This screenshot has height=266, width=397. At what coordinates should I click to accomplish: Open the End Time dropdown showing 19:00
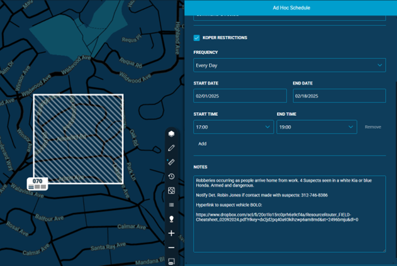click(x=316, y=127)
